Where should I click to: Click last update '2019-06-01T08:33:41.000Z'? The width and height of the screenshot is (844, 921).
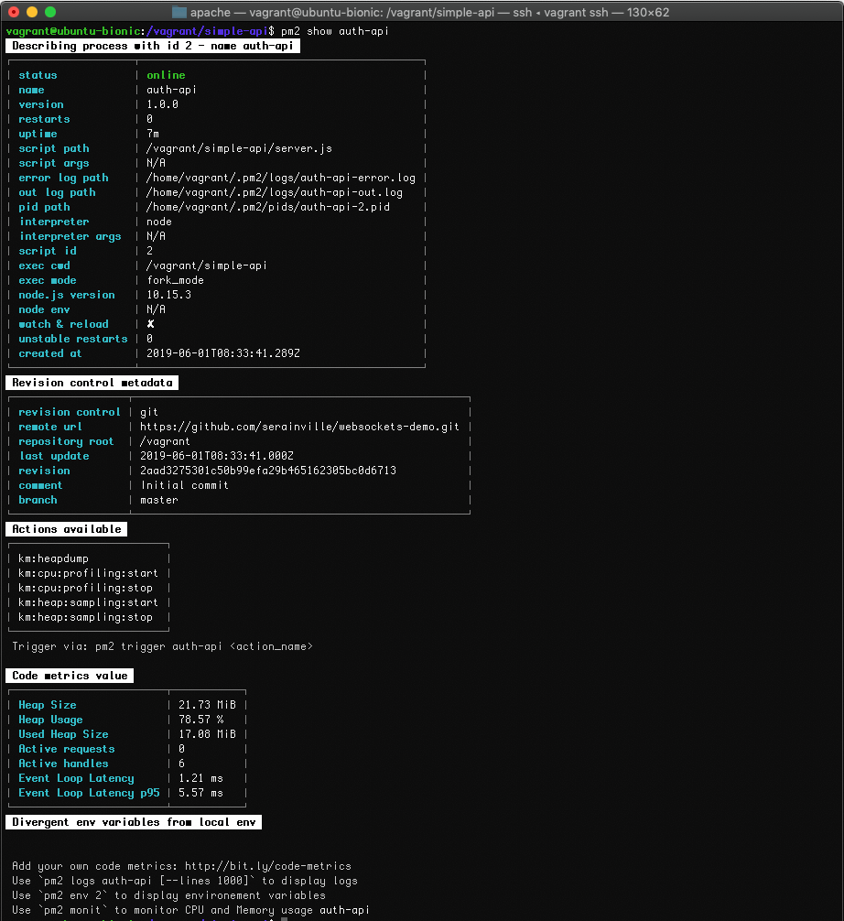pos(217,457)
